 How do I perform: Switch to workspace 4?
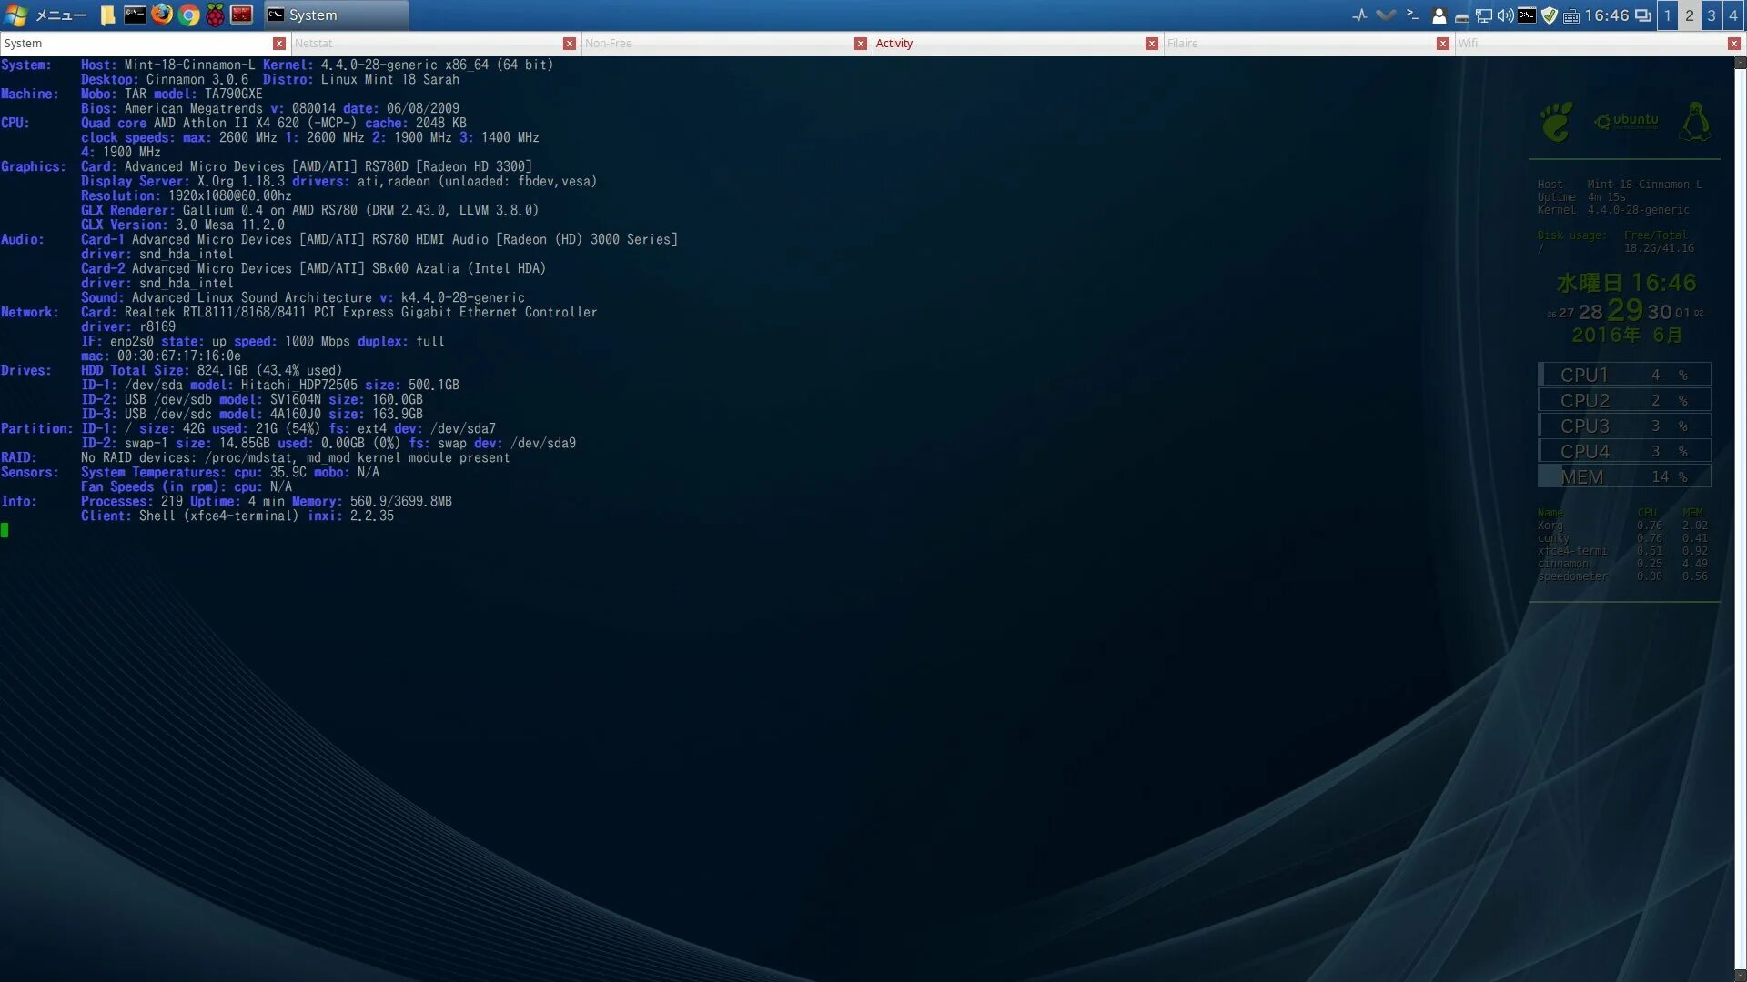pyautogui.click(x=1733, y=15)
